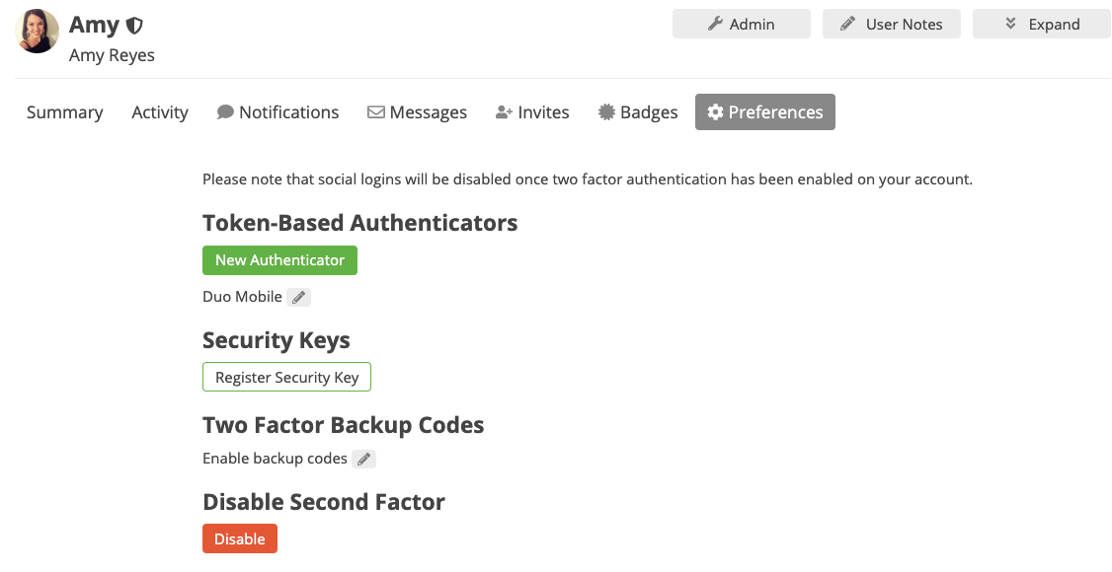Select the Preferences tab

coord(764,111)
